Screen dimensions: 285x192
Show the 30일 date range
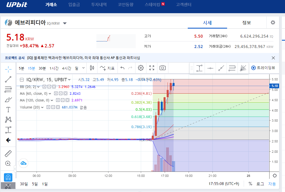24,184
